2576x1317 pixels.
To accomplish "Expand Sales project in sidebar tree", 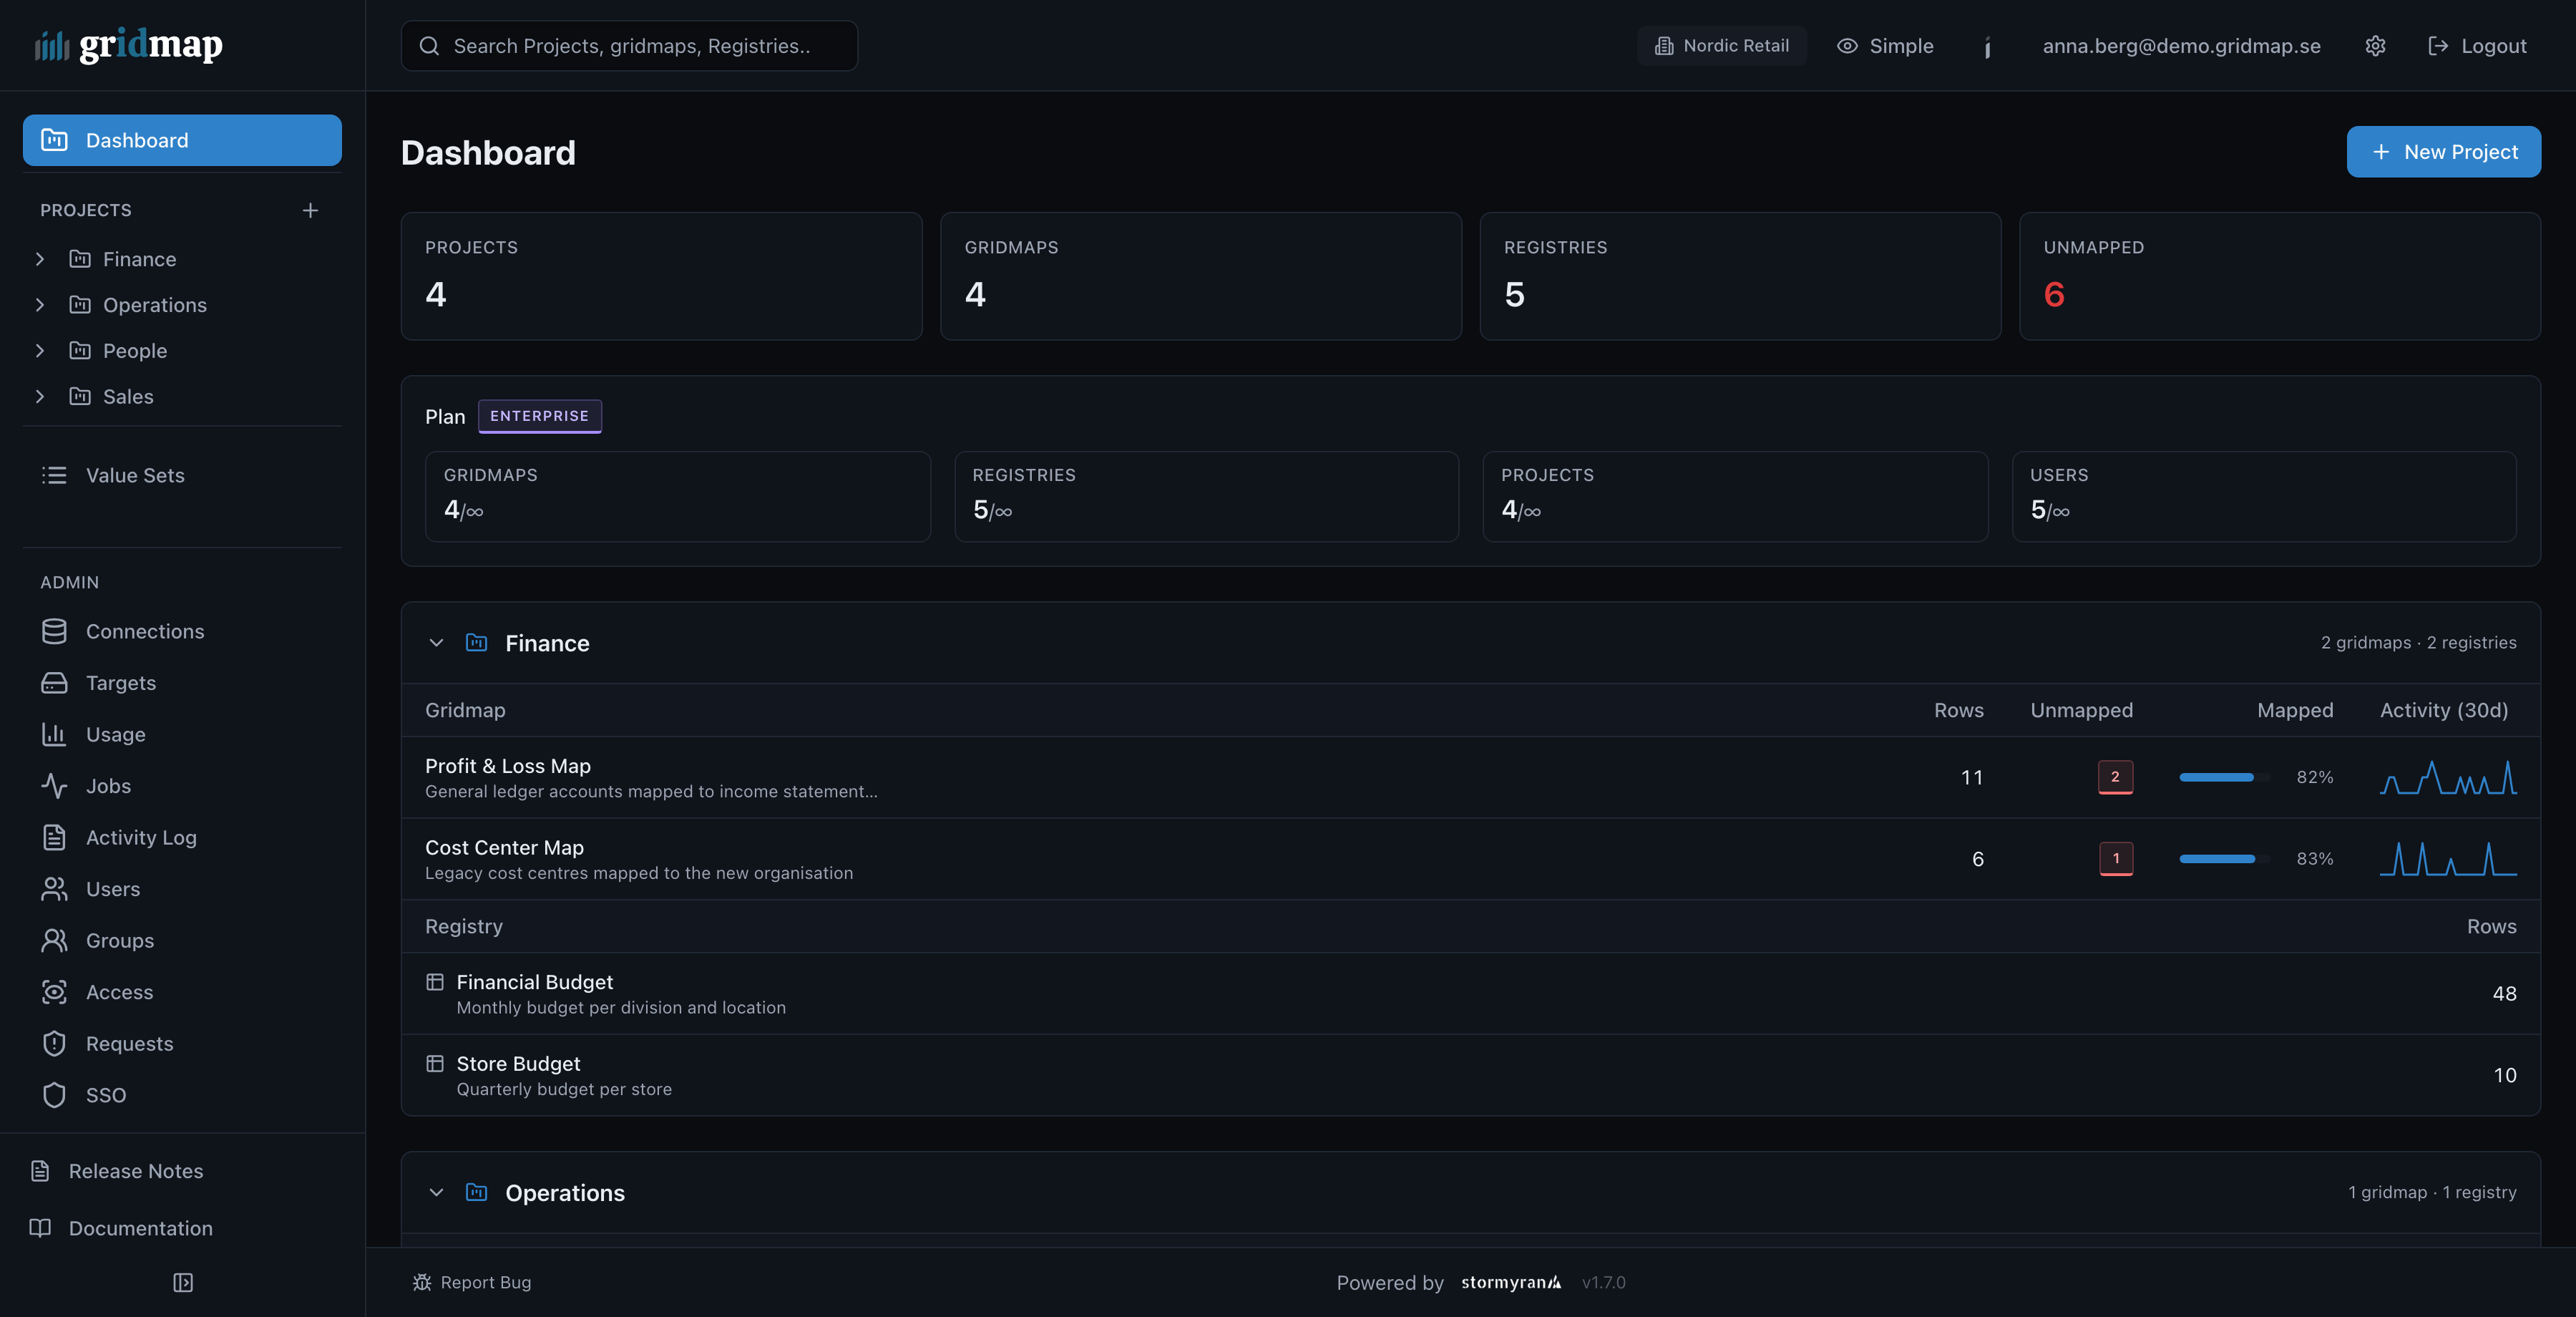I will coord(40,396).
